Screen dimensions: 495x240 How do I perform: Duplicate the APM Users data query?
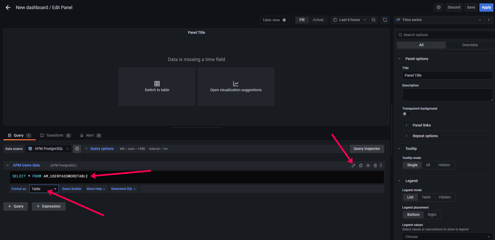click(x=361, y=165)
